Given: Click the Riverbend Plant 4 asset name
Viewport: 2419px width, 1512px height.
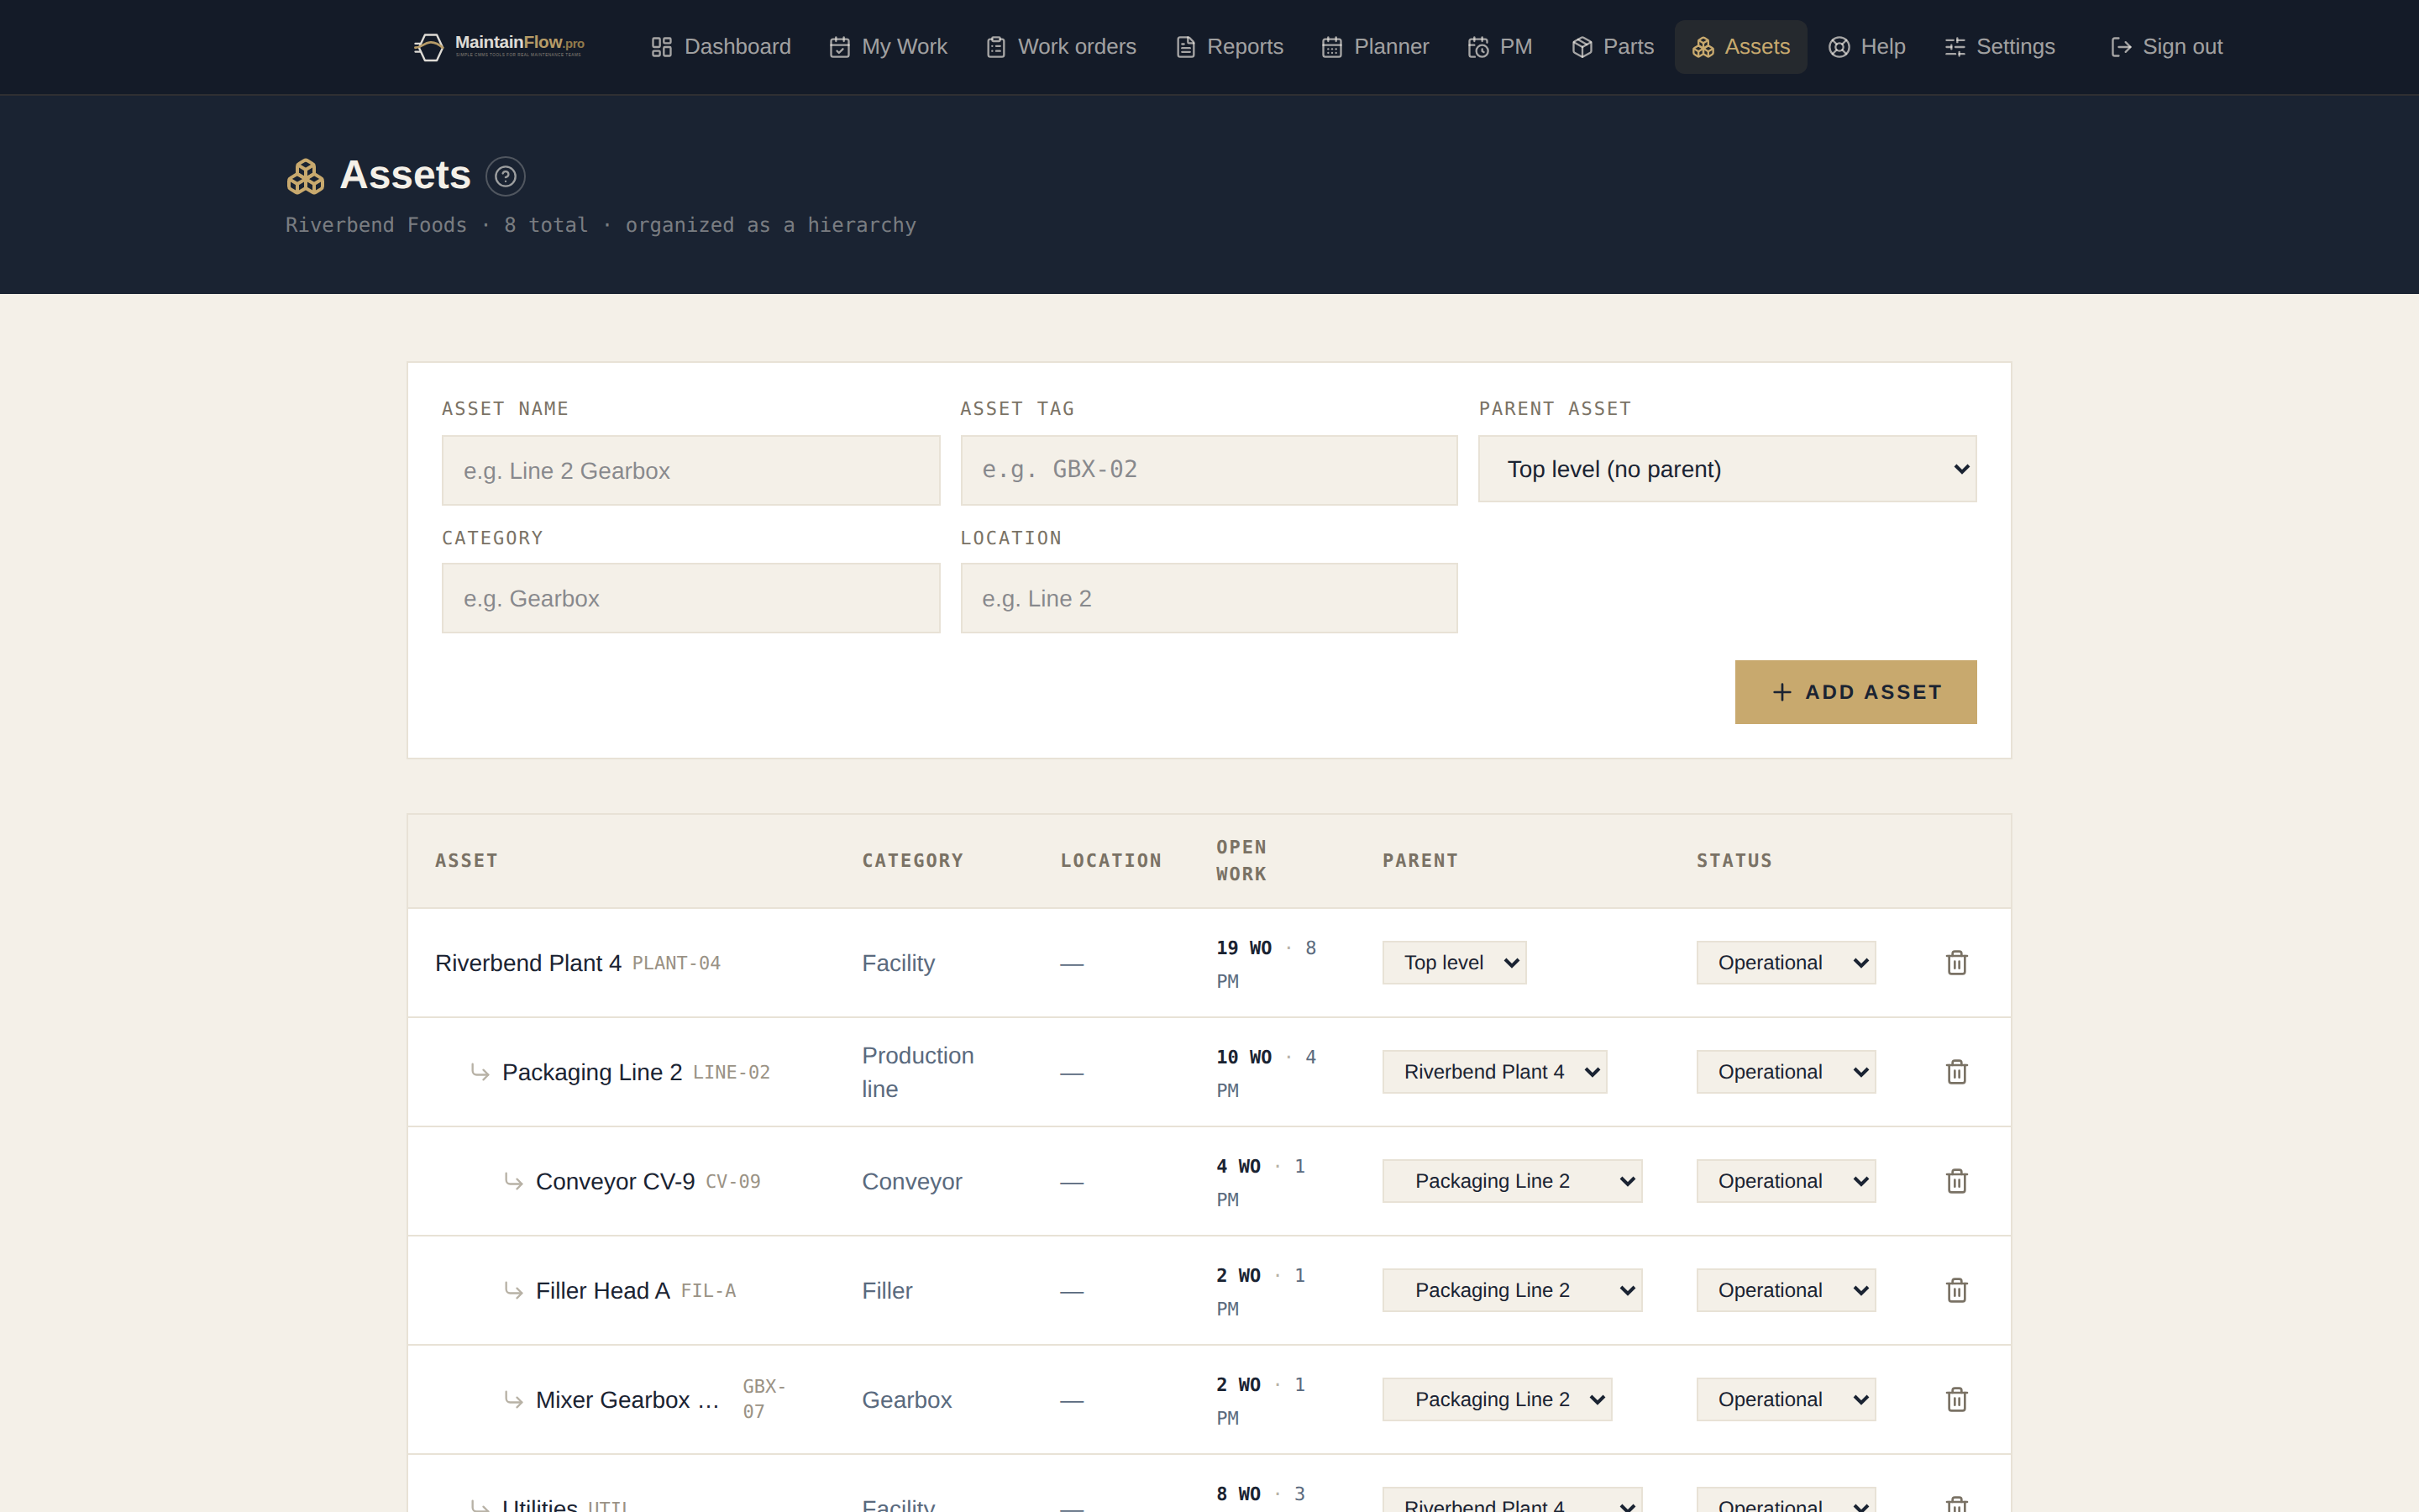Looking at the screenshot, I should point(527,963).
